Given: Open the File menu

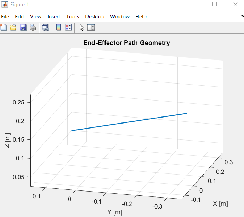Looking at the screenshot, I should tap(5, 17).
